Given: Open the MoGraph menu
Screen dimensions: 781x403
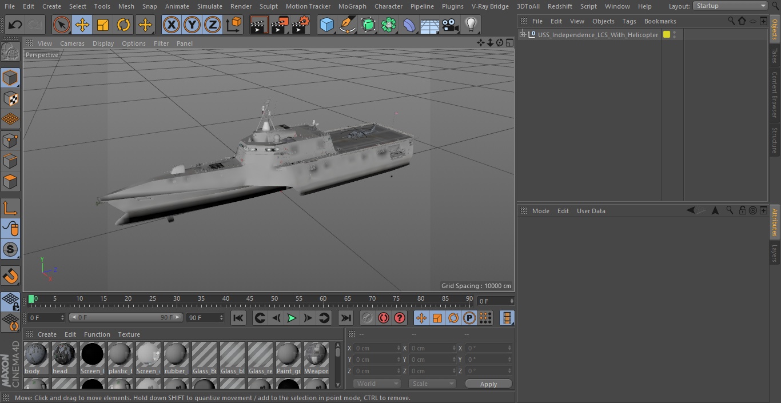Looking at the screenshot, I should [352, 6].
